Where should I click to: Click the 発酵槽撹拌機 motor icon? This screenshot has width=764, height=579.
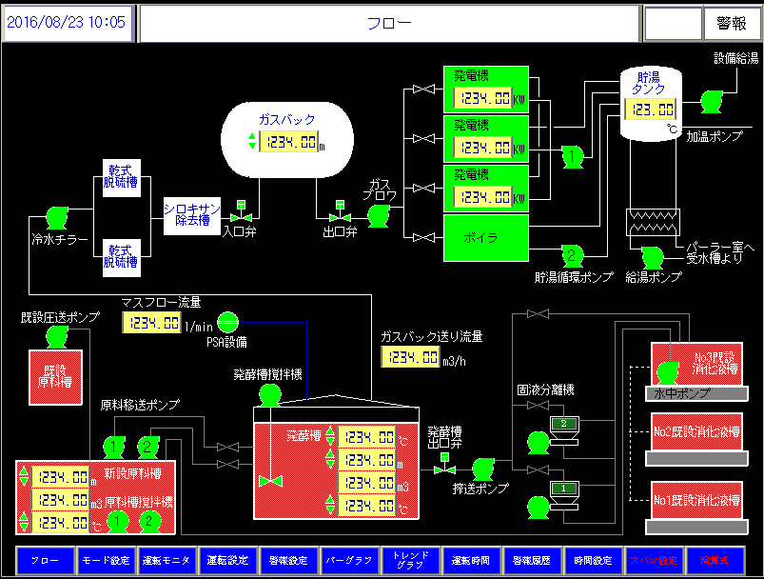[270, 395]
